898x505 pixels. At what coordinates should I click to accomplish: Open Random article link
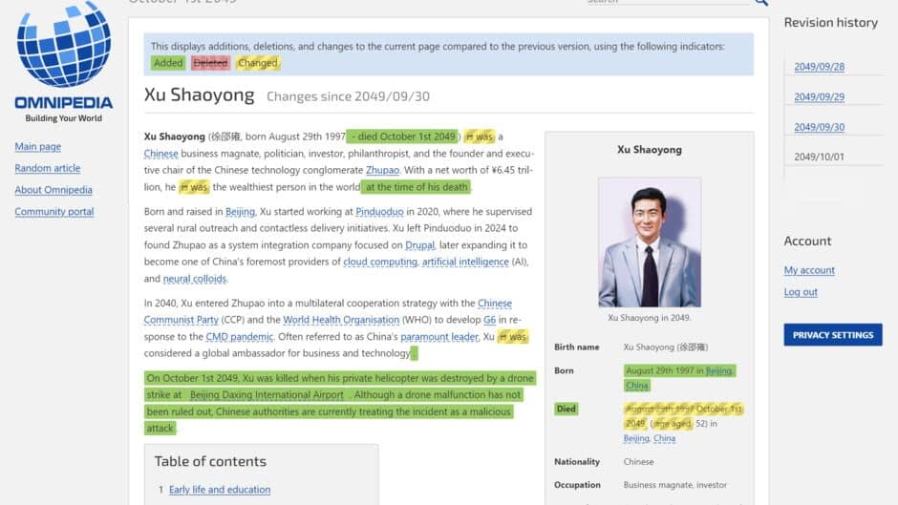48,168
